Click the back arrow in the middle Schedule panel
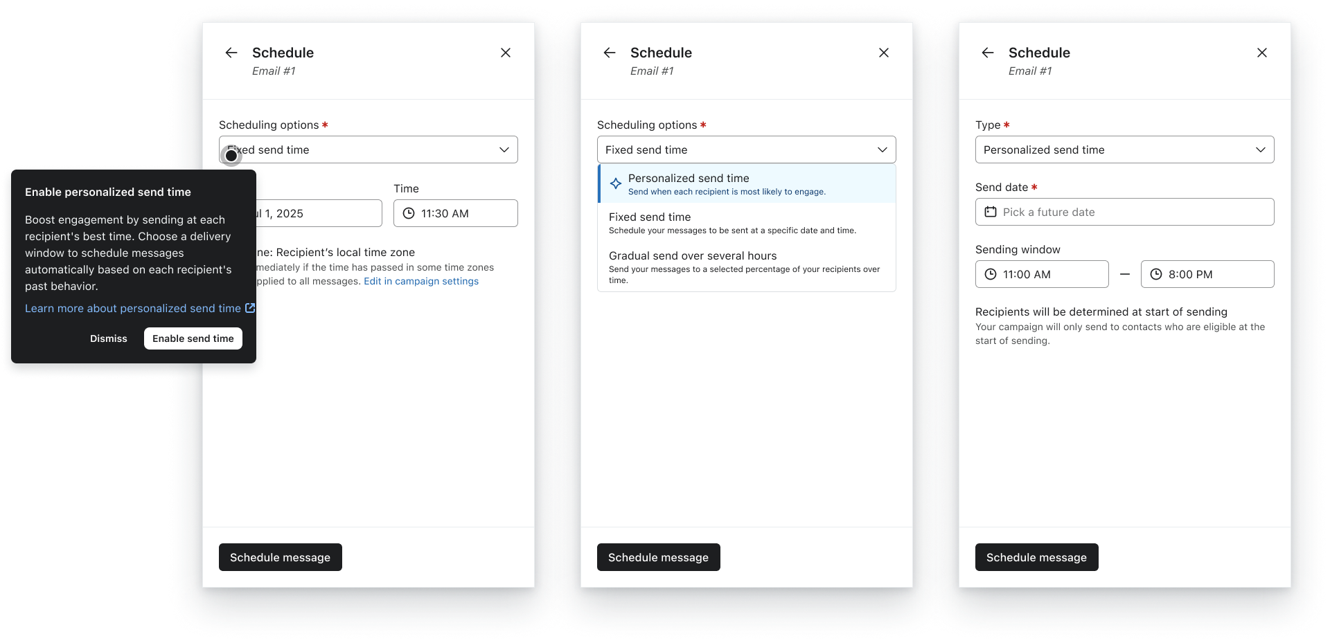 pyautogui.click(x=609, y=53)
